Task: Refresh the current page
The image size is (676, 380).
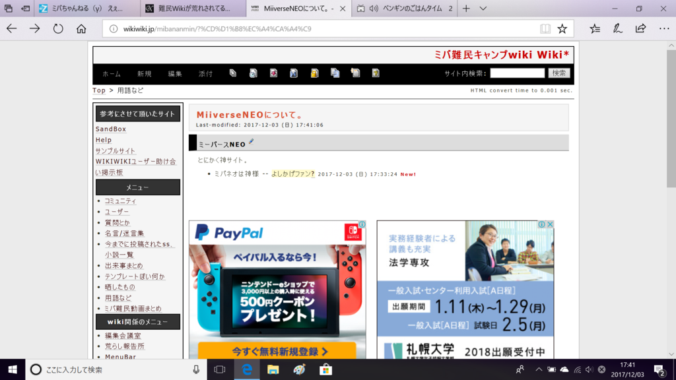Action: click(58, 29)
